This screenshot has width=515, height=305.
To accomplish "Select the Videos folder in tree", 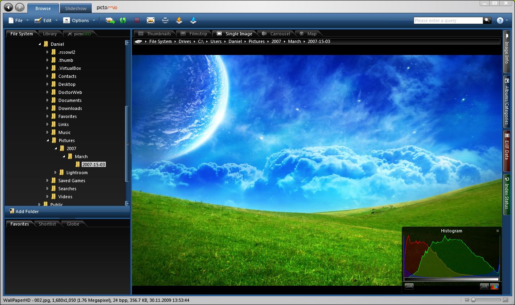I will click(x=65, y=197).
